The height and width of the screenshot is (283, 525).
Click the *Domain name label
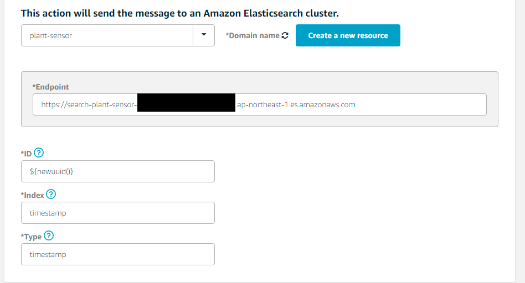click(x=253, y=35)
